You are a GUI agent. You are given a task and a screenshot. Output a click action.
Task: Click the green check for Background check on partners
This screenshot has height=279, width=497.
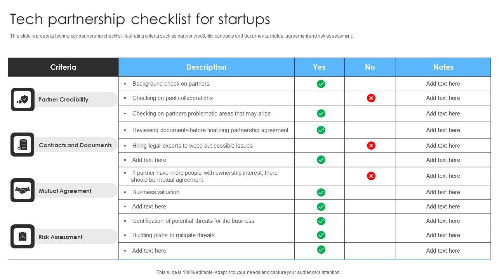321,84
